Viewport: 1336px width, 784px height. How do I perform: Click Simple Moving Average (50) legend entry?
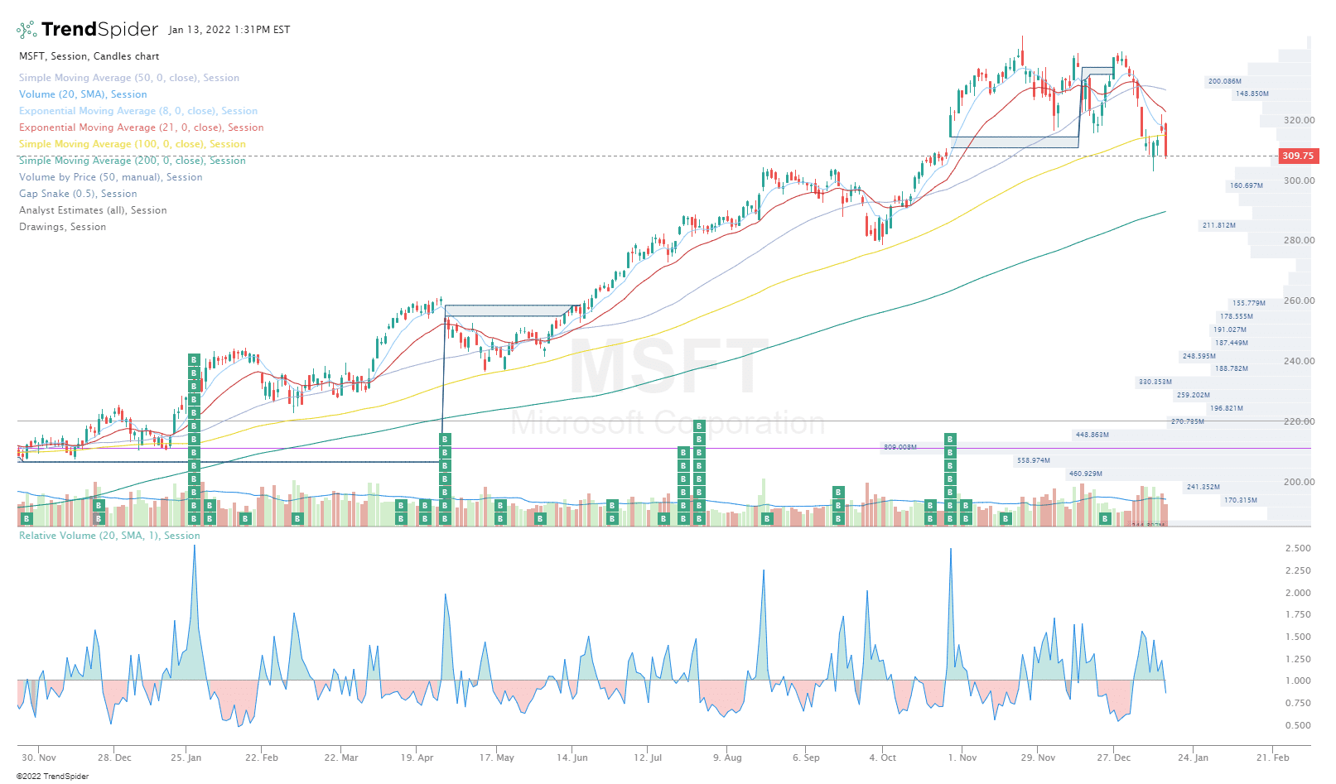tap(129, 78)
